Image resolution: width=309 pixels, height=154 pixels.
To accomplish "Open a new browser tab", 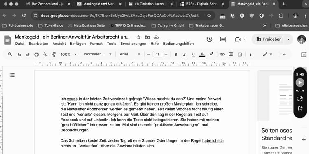I will [x=284, y=4].
